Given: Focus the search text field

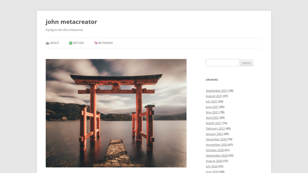Looking at the screenshot, I should tap(222, 63).
